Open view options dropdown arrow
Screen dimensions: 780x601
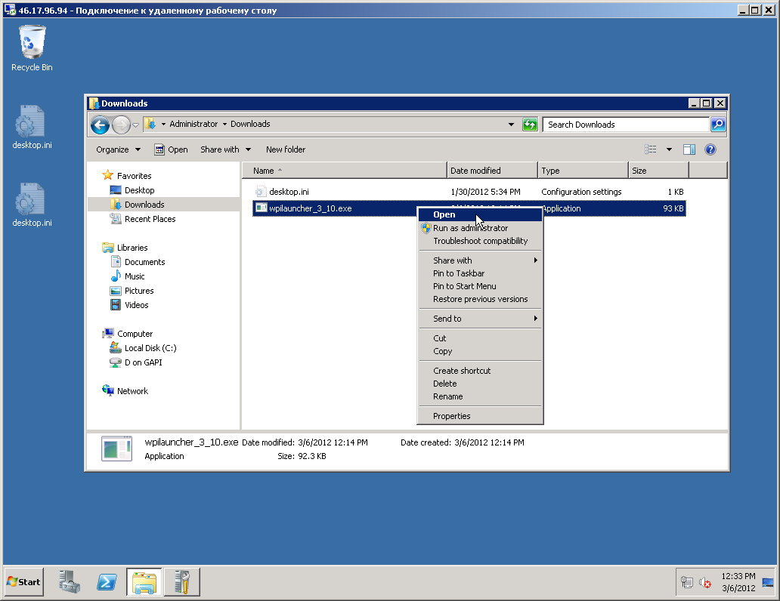click(x=669, y=149)
